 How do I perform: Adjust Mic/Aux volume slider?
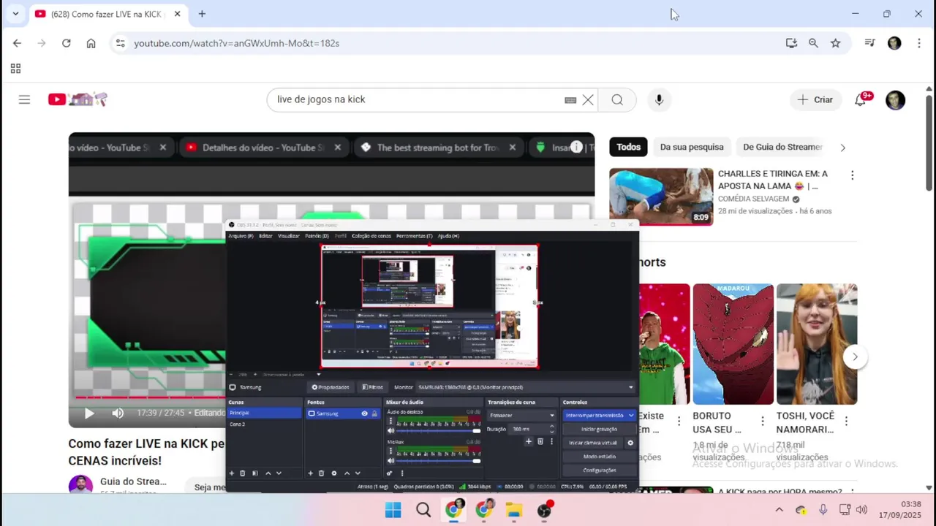coord(437,461)
